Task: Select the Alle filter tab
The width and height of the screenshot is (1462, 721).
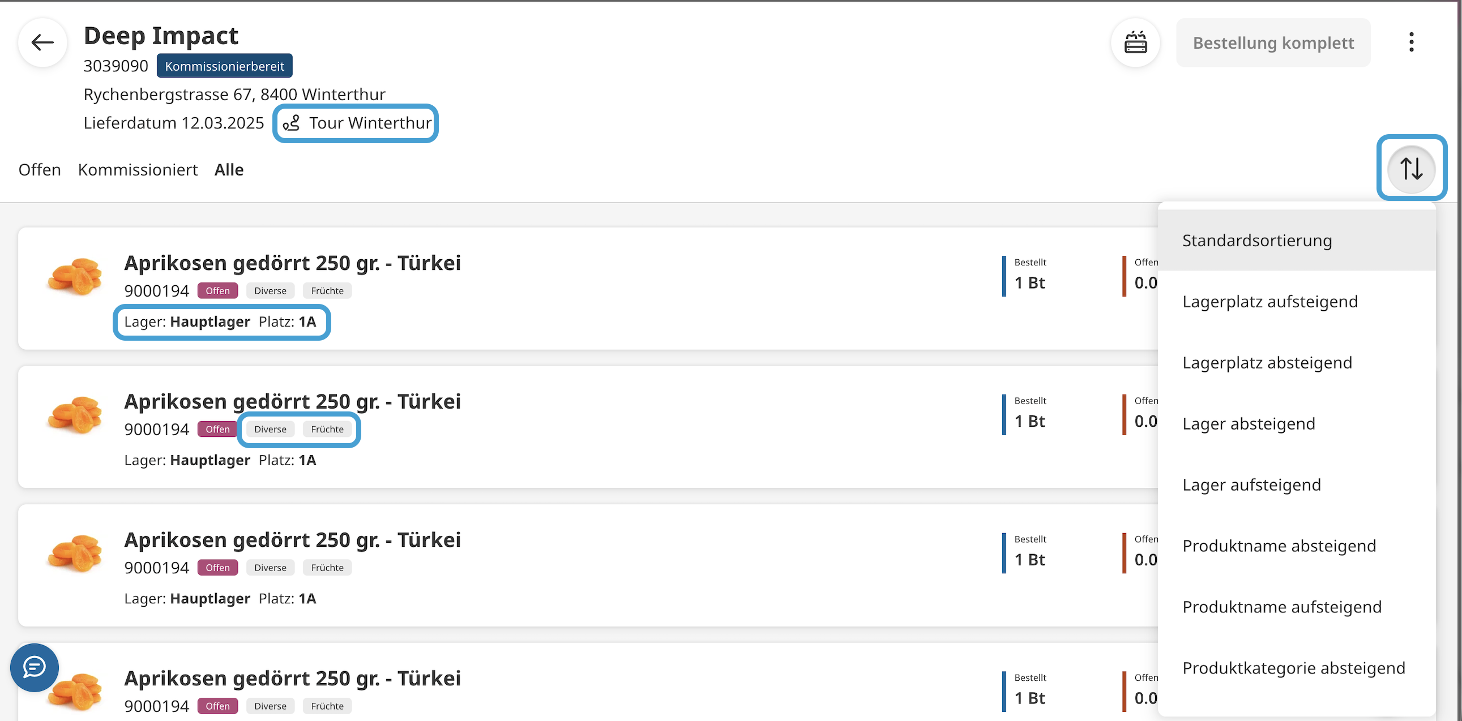Action: click(229, 170)
